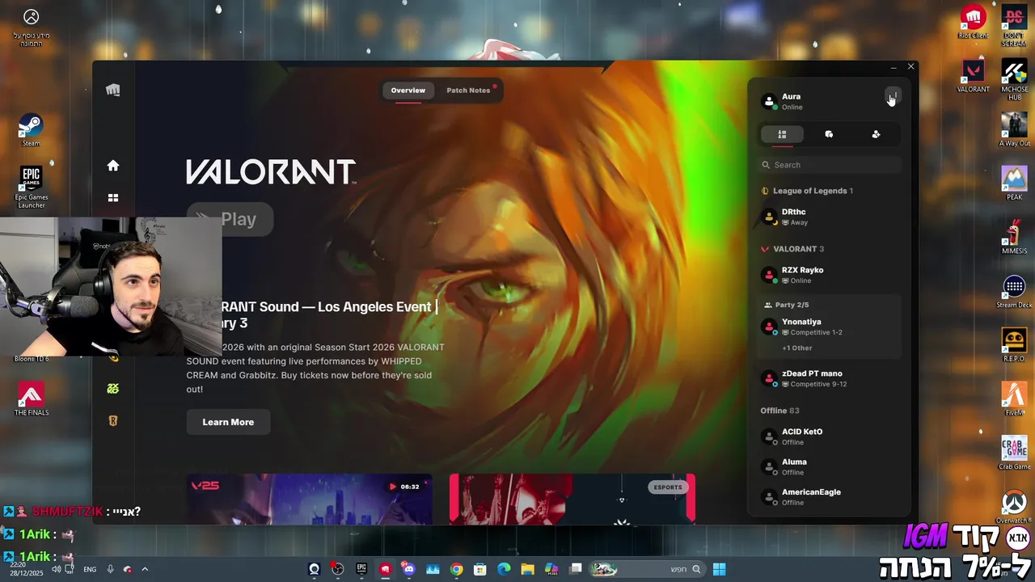Expand hidden system tray icons chevron

tap(145, 569)
